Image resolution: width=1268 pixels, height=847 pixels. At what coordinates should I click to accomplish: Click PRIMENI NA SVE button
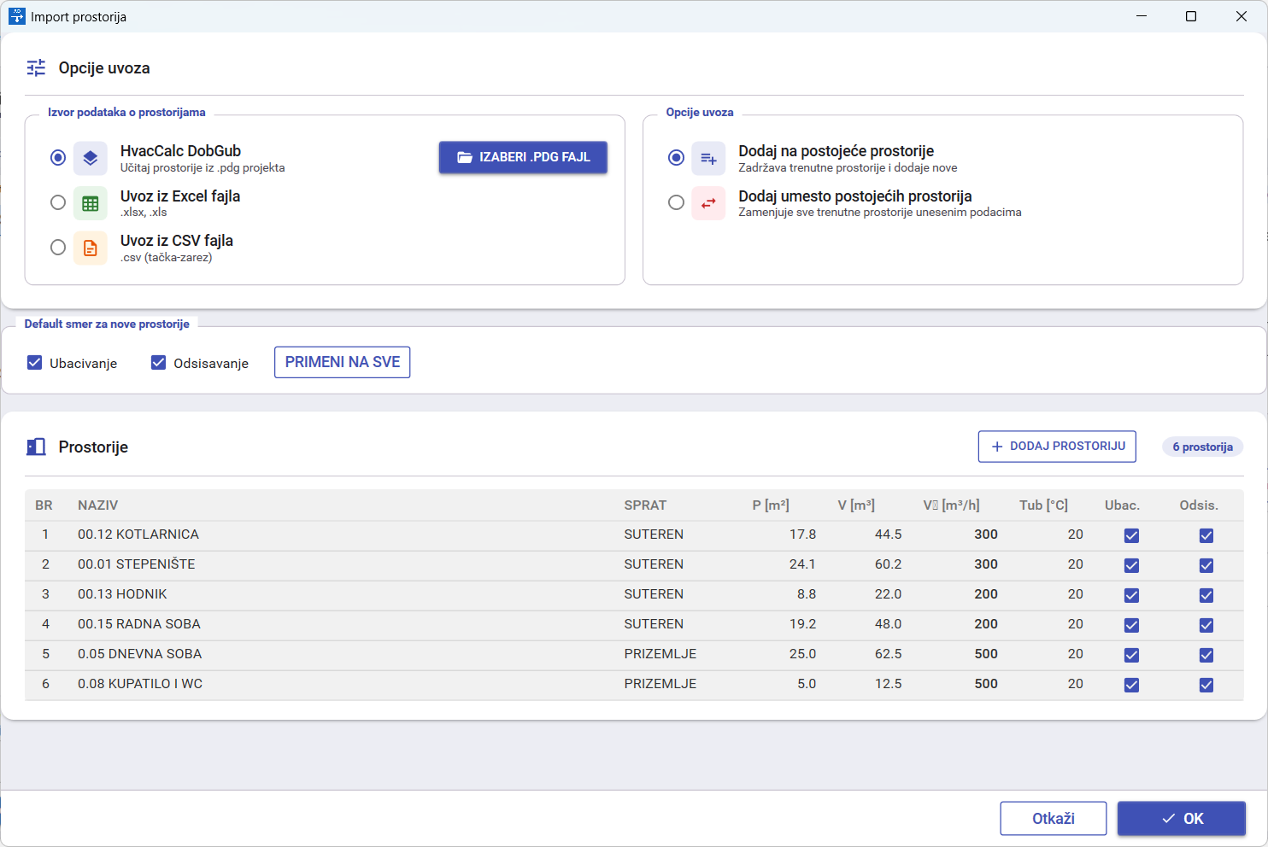click(x=343, y=362)
